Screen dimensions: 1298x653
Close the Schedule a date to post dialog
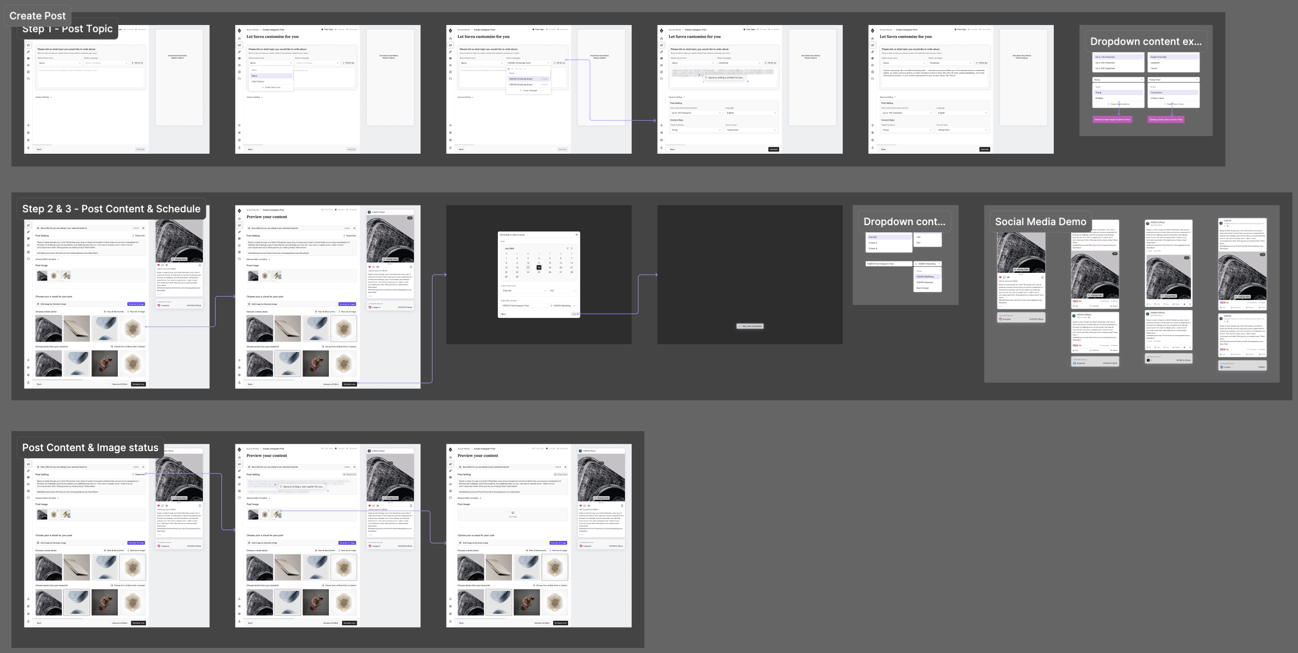point(576,235)
